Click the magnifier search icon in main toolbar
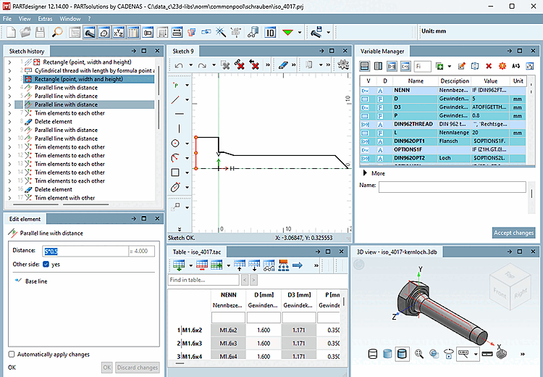 57,33
